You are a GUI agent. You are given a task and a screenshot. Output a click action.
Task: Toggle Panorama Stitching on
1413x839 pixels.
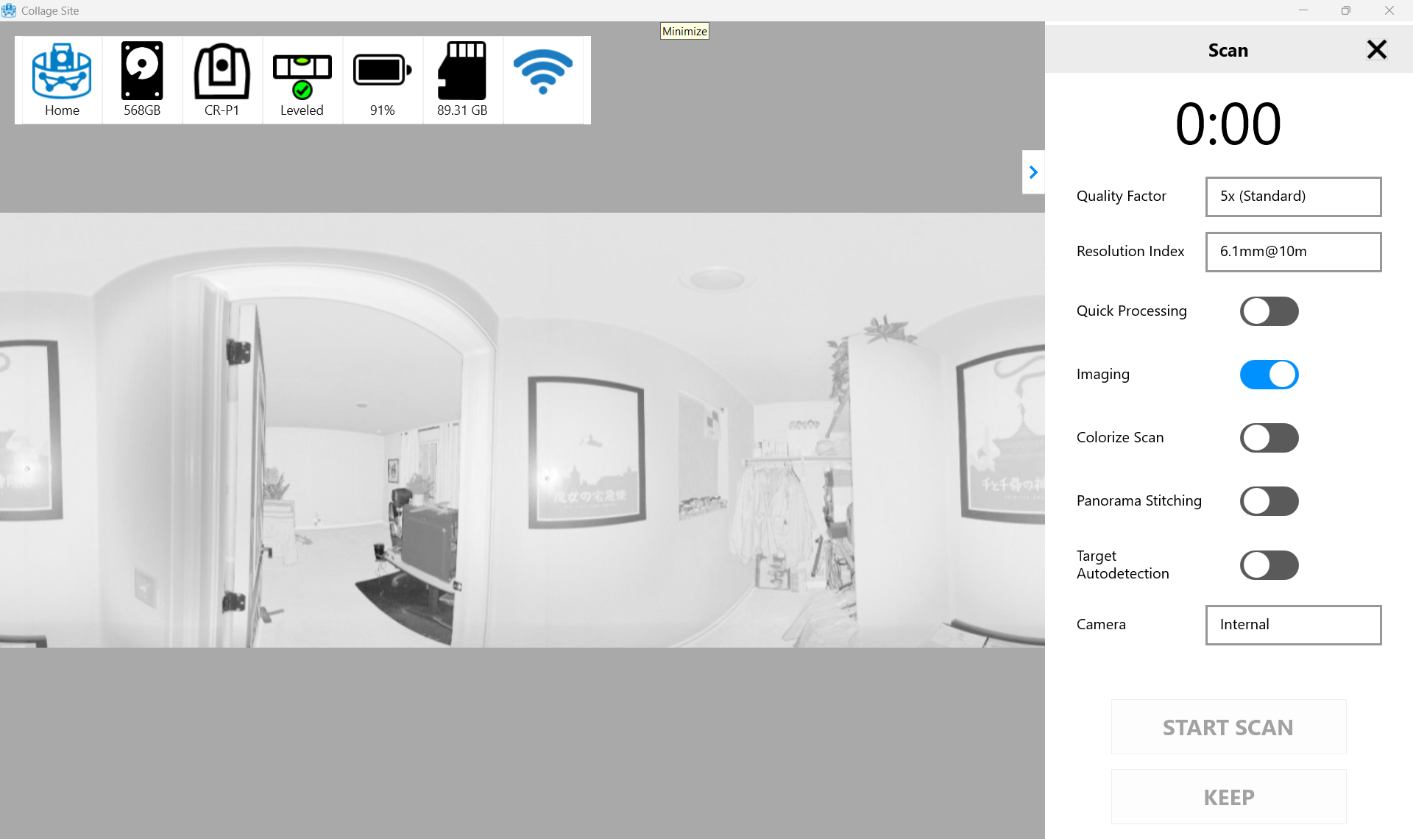coord(1269,501)
